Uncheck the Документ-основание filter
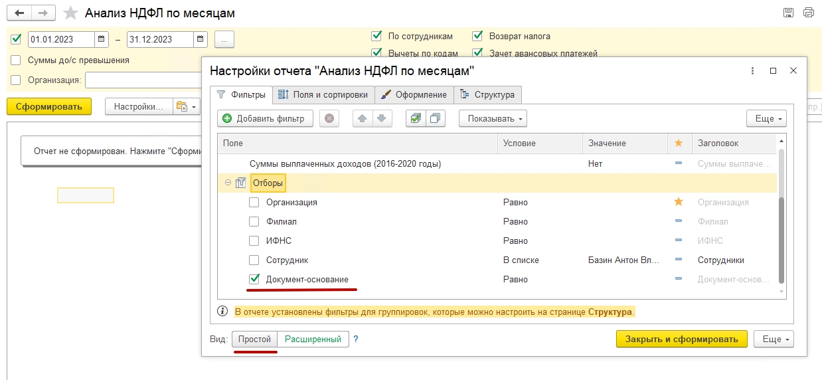The image size is (822, 380). coord(254,279)
